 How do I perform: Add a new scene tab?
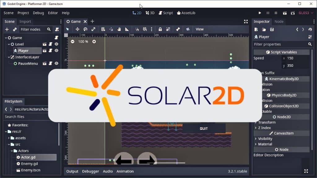pyautogui.click(x=92, y=21)
